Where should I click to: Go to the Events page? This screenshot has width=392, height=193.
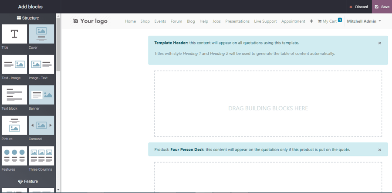pos(160,21)
